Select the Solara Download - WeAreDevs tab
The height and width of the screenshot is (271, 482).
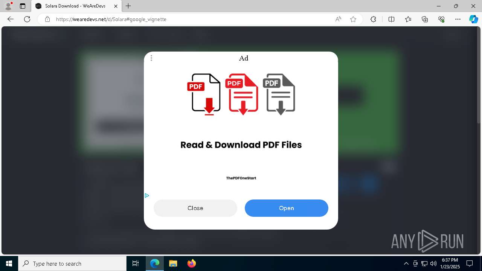tap(76, 6)
